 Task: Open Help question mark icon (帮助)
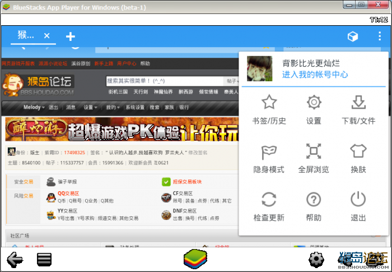tap(314, 200)
